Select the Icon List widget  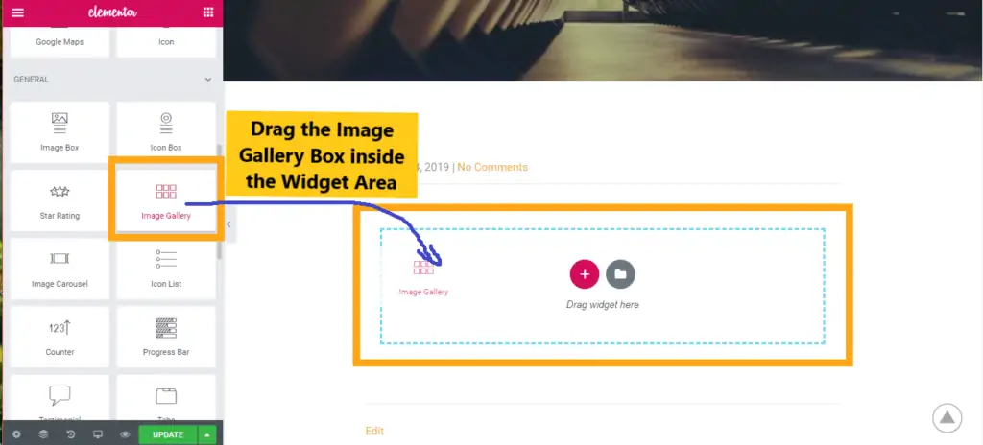click(166, 269)
